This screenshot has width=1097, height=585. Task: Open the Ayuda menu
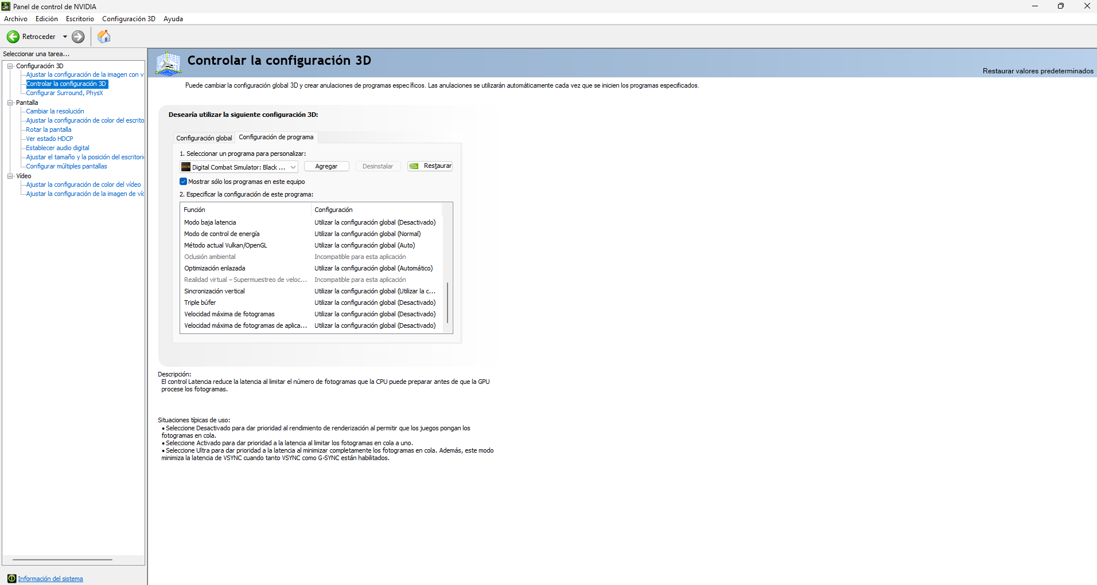tap(173, 19)
